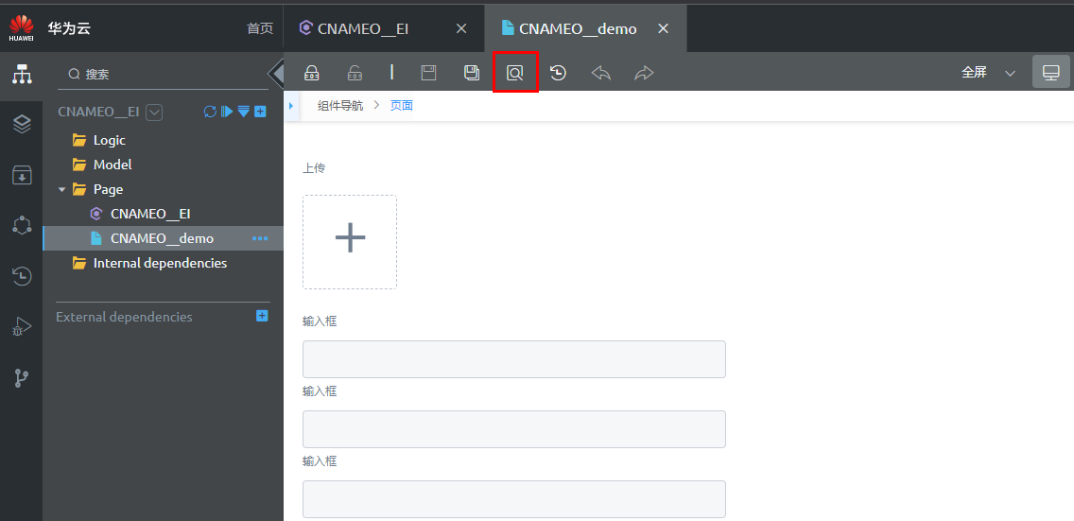The image size is (1074, 521).
Task: Click the open lock (unlock) toolbar icon
Action: point(355,73)
